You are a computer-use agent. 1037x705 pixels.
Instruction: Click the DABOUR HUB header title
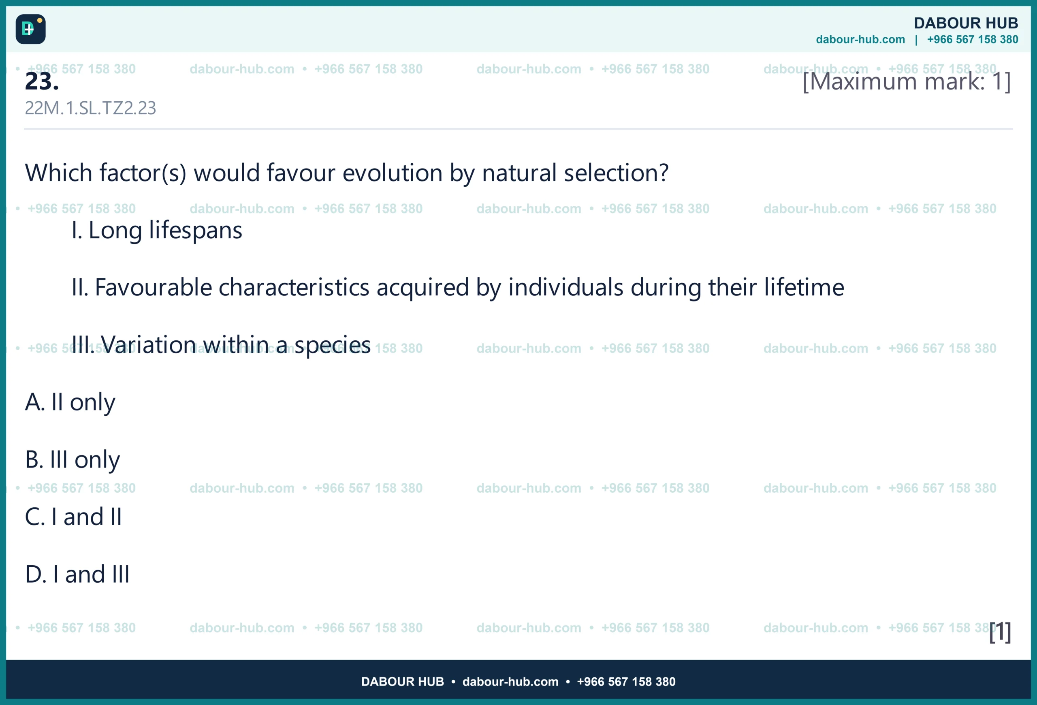[966, 23]
